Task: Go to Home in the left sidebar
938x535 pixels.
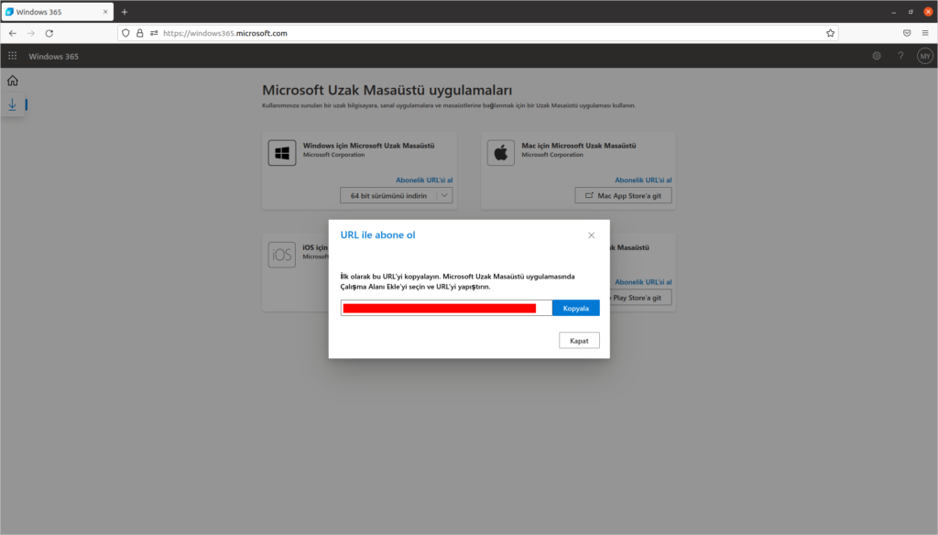Action: click(13, 81)
